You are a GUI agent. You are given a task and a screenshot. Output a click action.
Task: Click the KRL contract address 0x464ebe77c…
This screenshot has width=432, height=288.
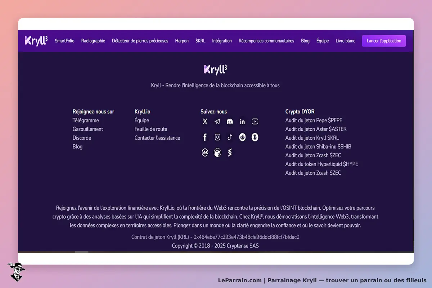coord(246,237)
